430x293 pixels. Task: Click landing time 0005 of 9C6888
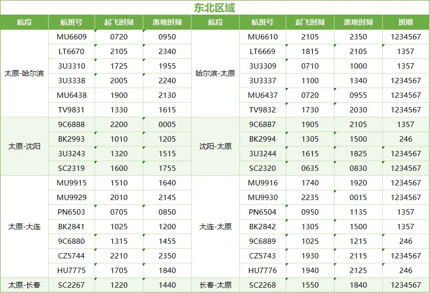[x=167, y=125]
